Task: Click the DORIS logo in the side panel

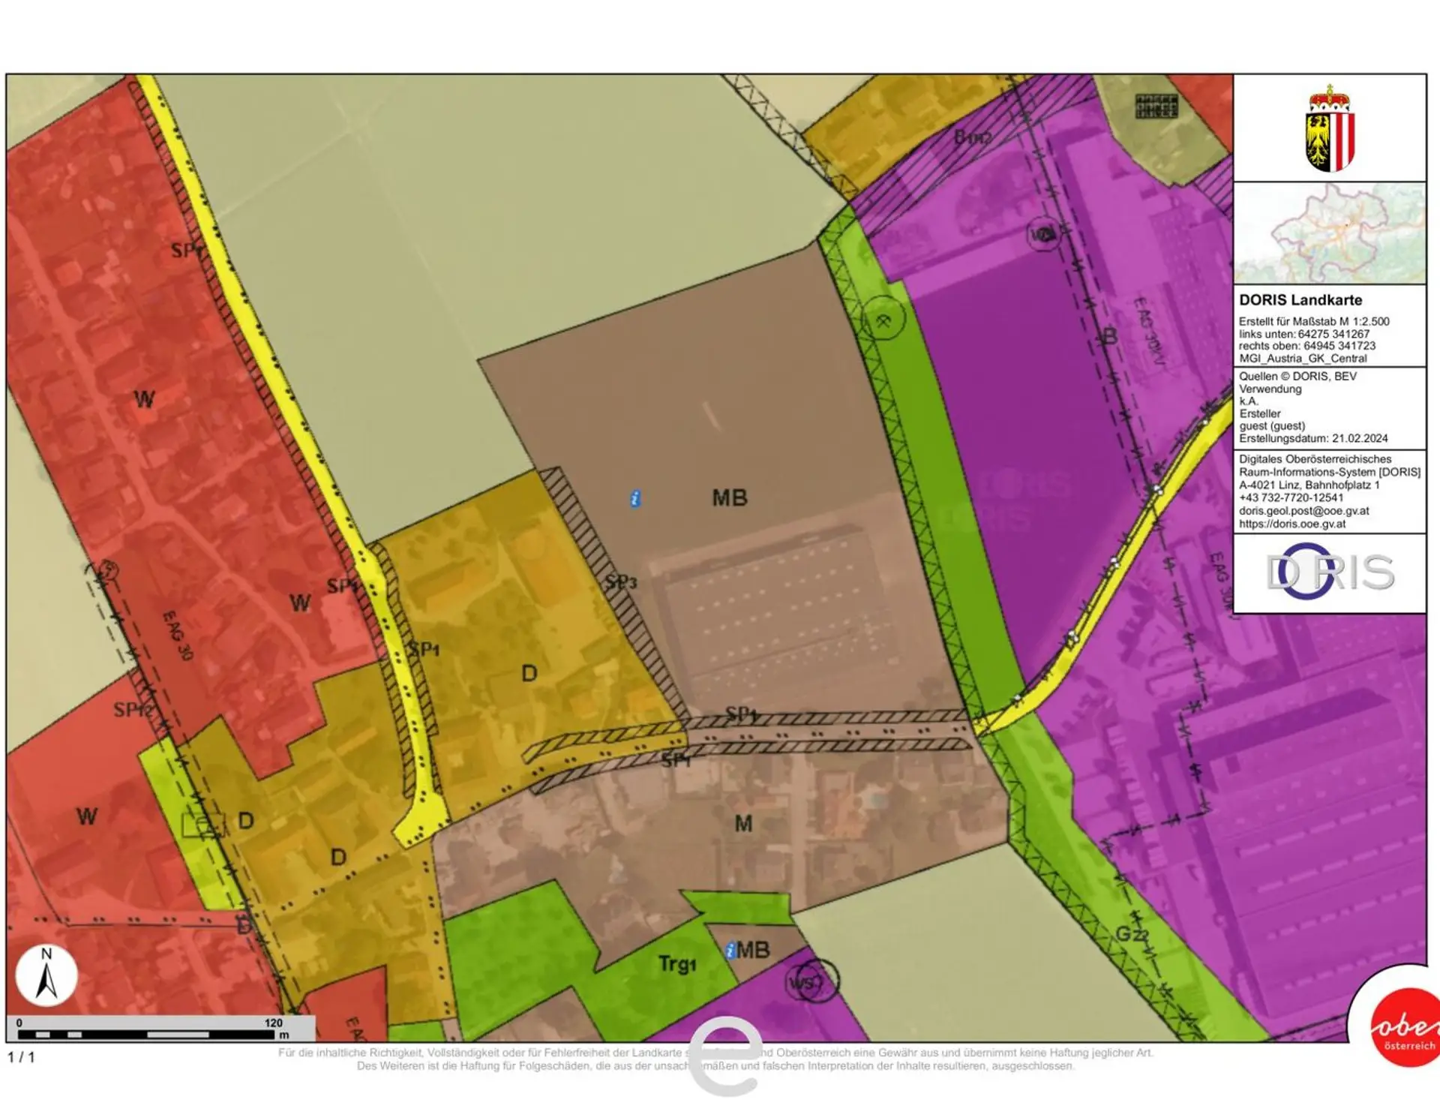Action: click(1330, 572)
